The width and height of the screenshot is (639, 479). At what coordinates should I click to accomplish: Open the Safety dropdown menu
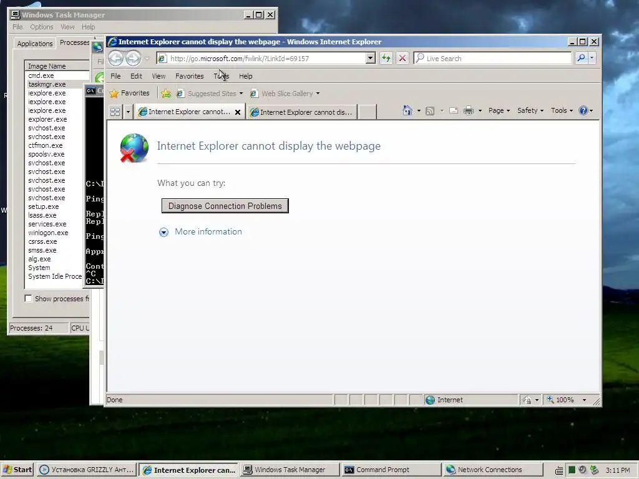pyautogui.click(x=530, y=110)
